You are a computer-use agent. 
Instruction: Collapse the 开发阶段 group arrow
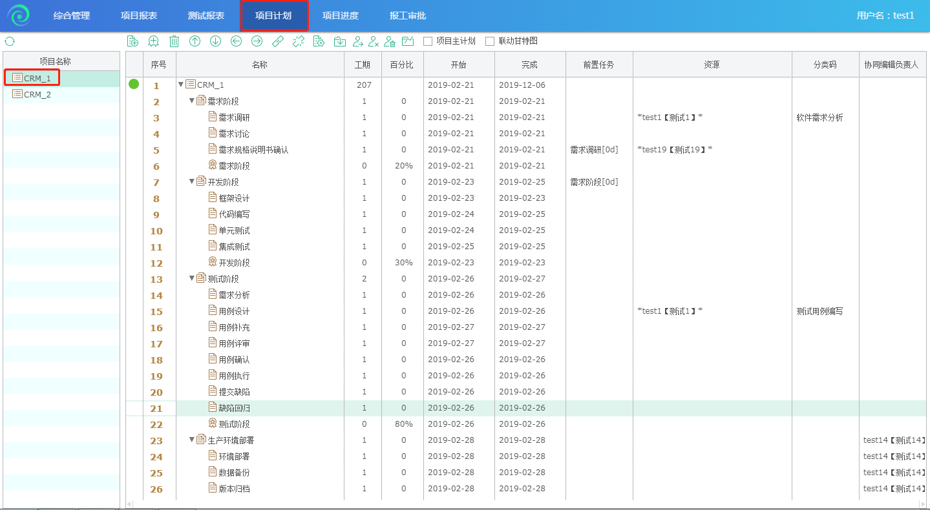192,181
